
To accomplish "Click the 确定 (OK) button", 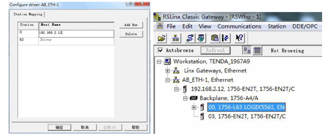I will [59, 127].
